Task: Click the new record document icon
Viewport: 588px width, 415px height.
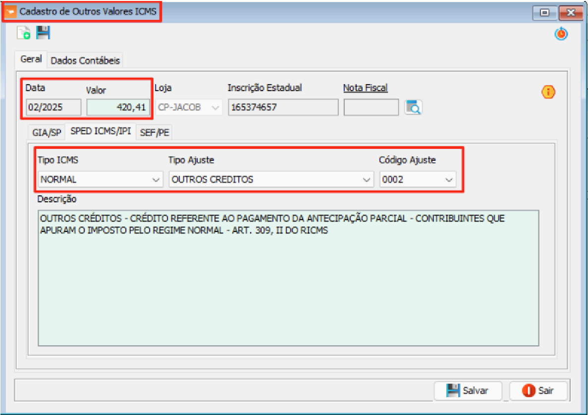Action: 23,33
